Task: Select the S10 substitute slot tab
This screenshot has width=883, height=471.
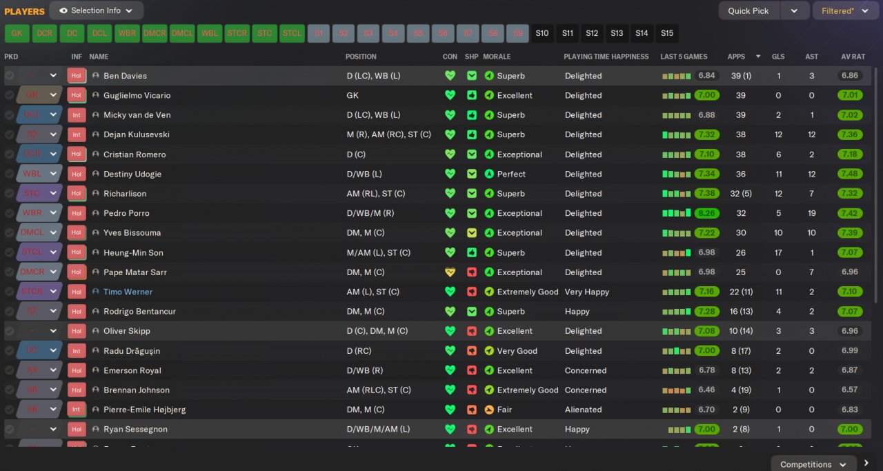Action: point(542,33)
